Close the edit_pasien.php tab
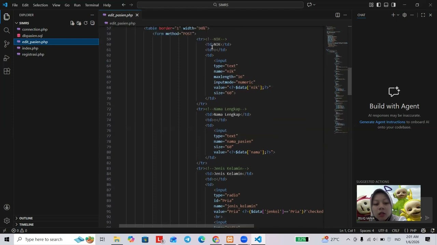The width and height of the screenshot is (437, 245). pyautogui.click(x=137, y=15)
